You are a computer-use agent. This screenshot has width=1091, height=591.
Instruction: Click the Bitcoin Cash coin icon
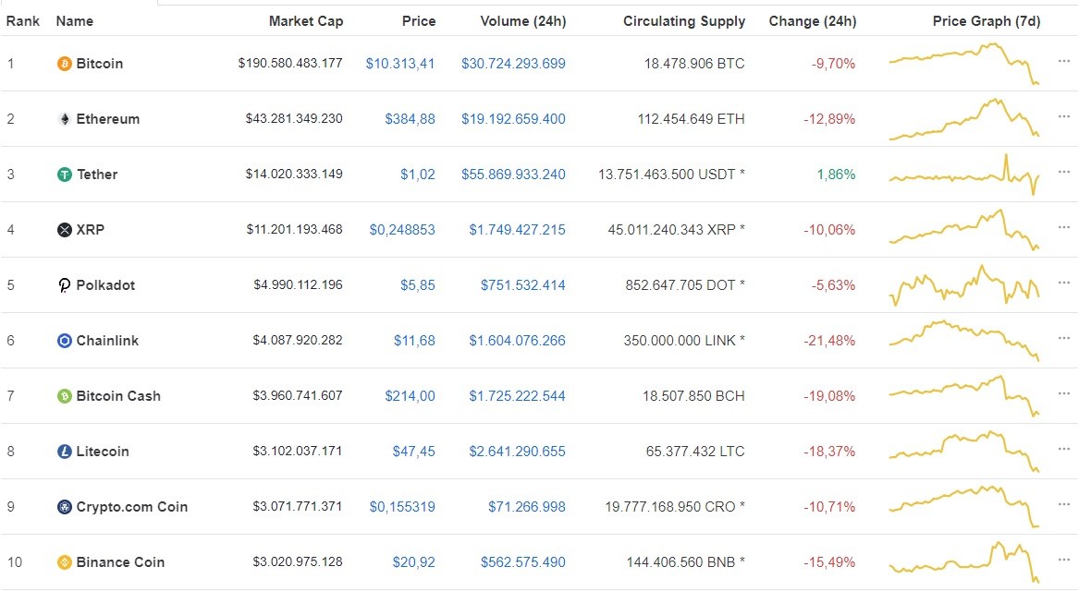pos(63,396)
